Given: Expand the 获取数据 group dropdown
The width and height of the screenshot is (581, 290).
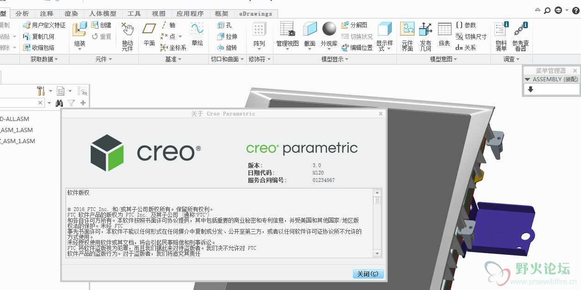Looking at the screenshot, I should coord(44,59).
